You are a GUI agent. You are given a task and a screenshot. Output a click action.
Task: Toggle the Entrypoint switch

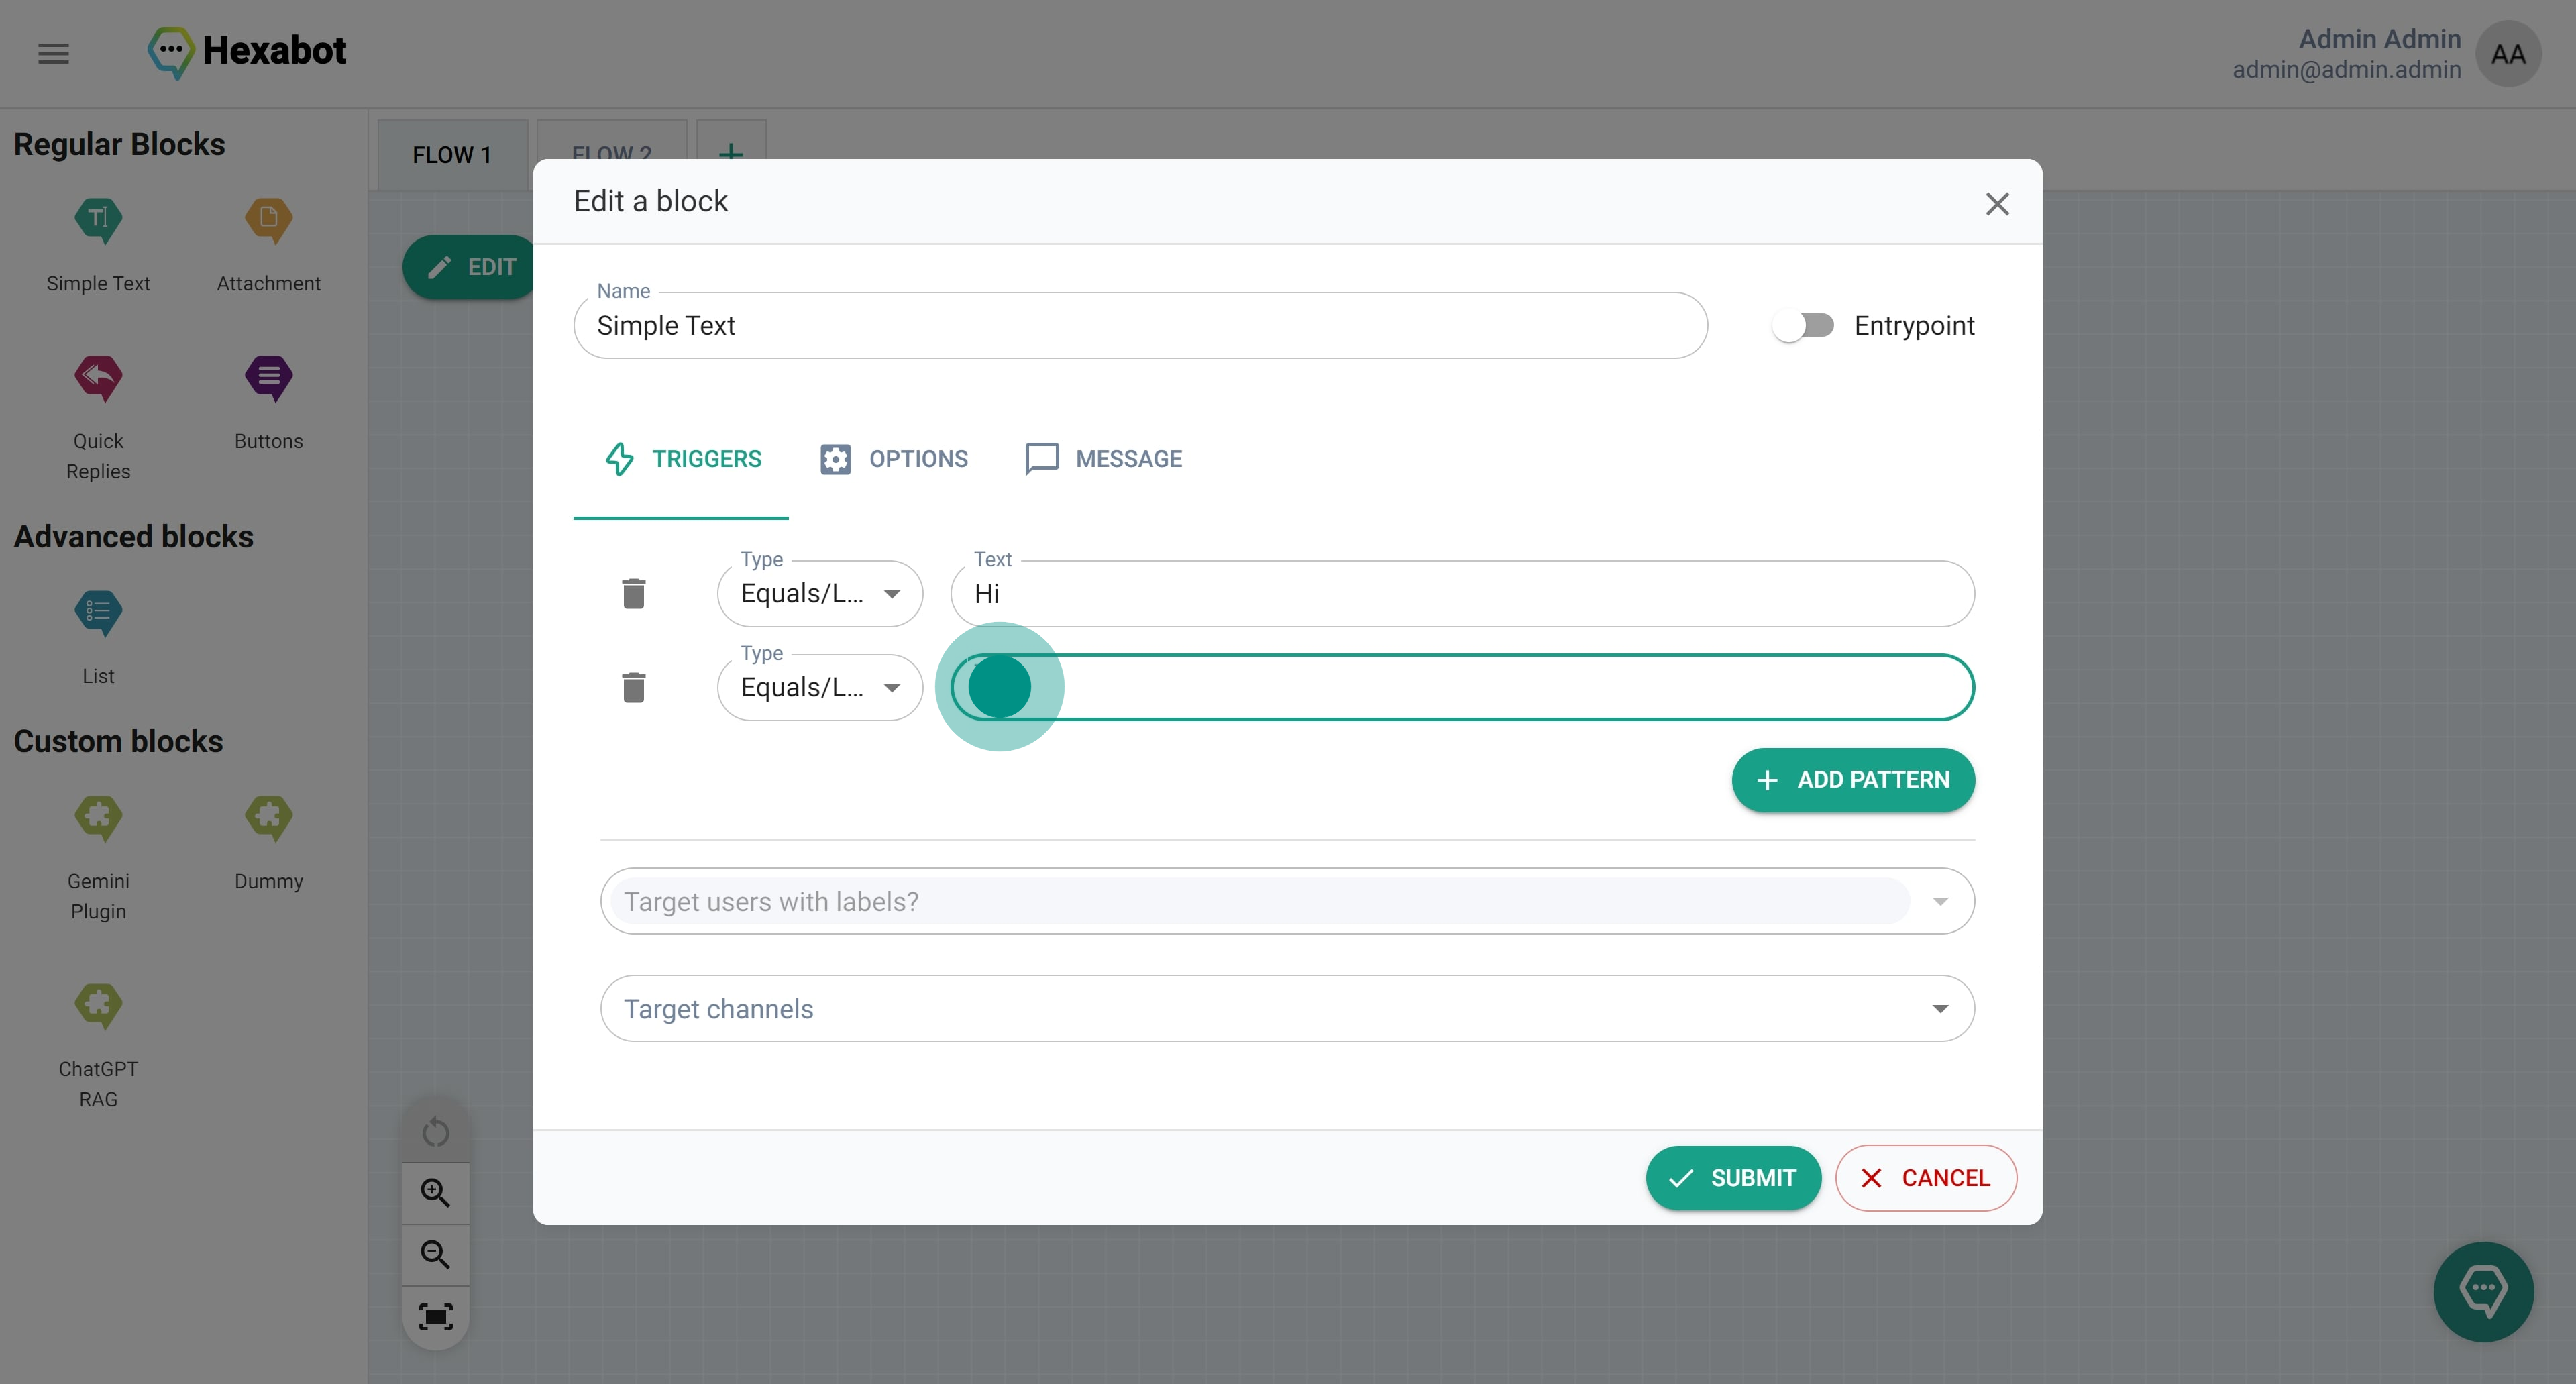1802,326
